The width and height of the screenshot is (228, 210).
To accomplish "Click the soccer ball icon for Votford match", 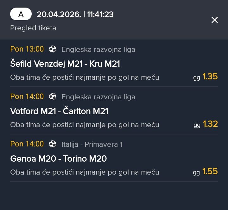I will pos(53,96).
